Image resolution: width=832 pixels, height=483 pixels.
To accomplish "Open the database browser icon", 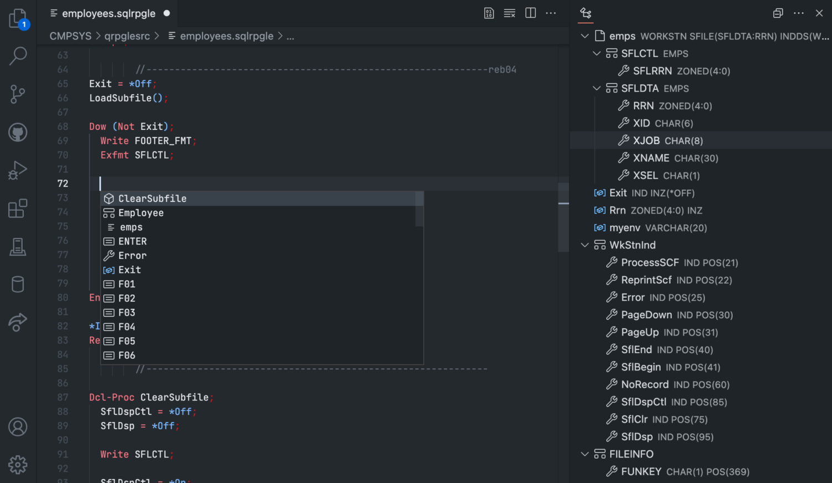I will pos(17,284).
